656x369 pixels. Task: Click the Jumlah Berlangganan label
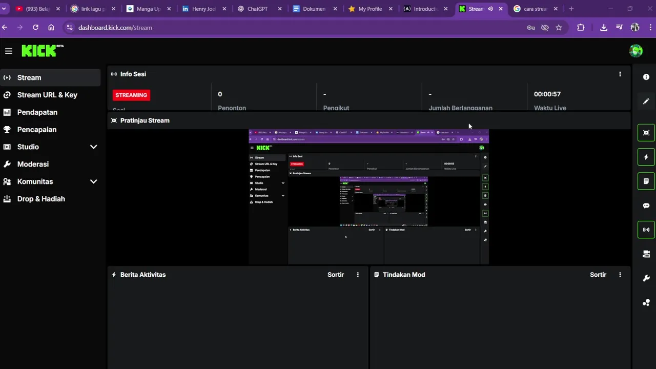460,108
